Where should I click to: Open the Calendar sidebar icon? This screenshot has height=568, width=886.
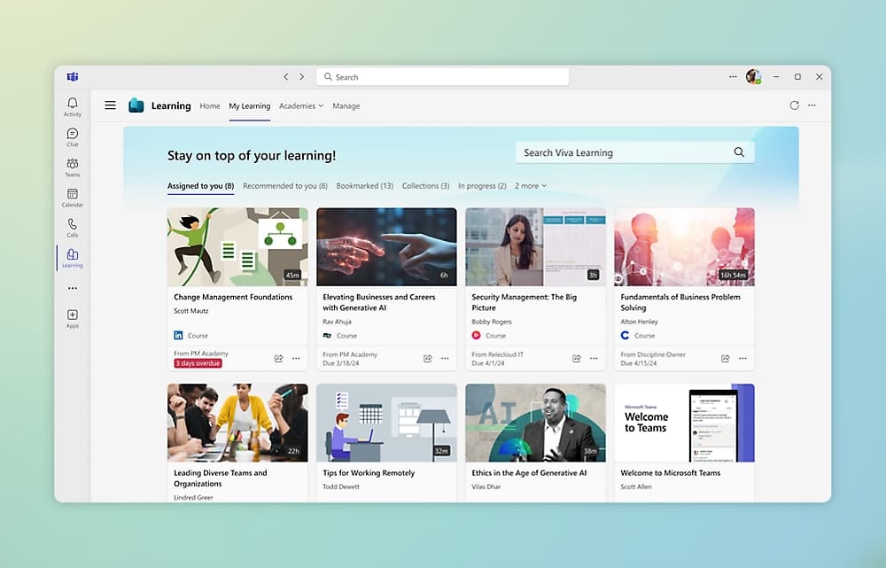tap(73, 197)
